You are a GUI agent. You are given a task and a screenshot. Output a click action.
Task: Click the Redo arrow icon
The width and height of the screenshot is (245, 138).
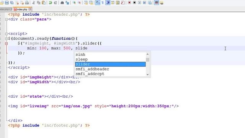point(56,3)
